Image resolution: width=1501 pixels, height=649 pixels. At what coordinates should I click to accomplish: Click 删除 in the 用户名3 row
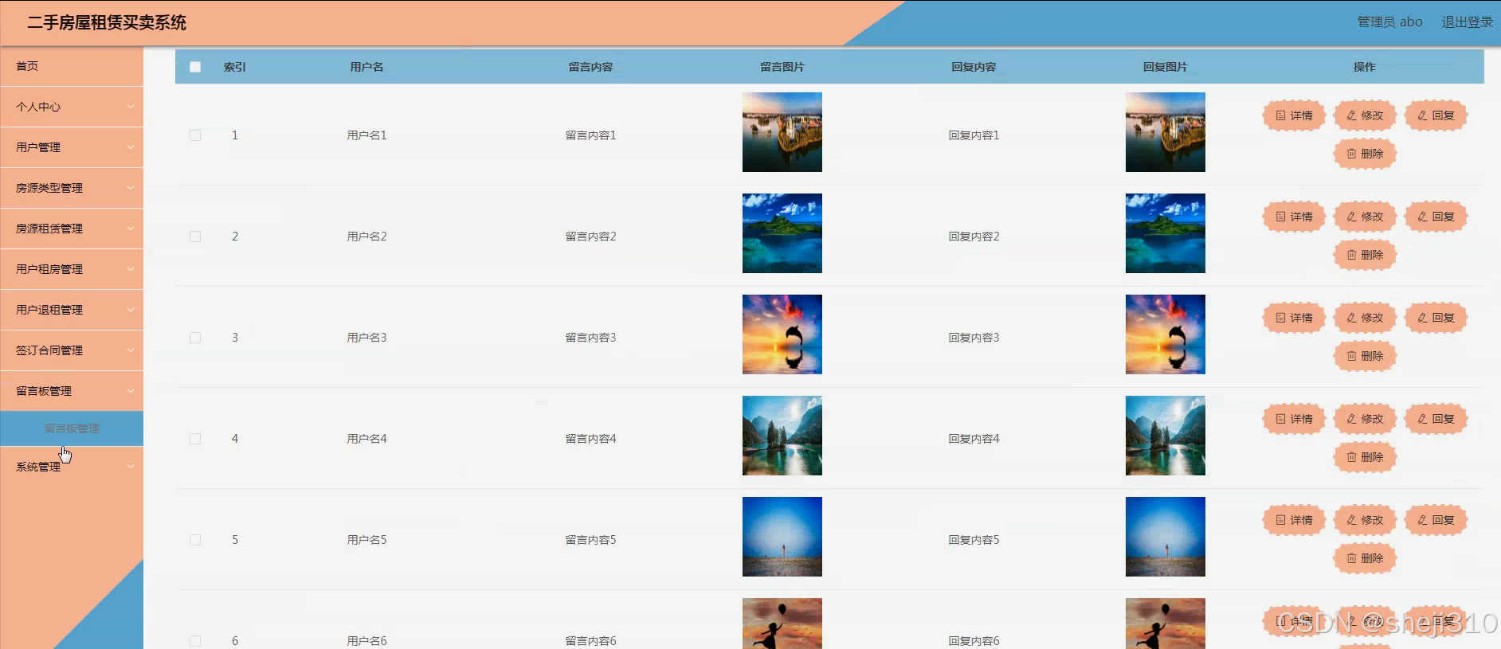point(1365,356)
